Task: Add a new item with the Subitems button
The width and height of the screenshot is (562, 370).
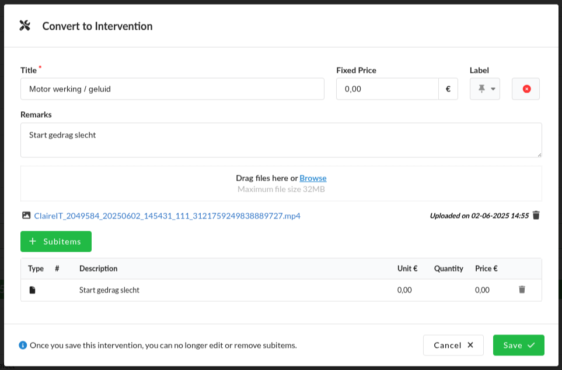Action: click(x=56, y=241)
